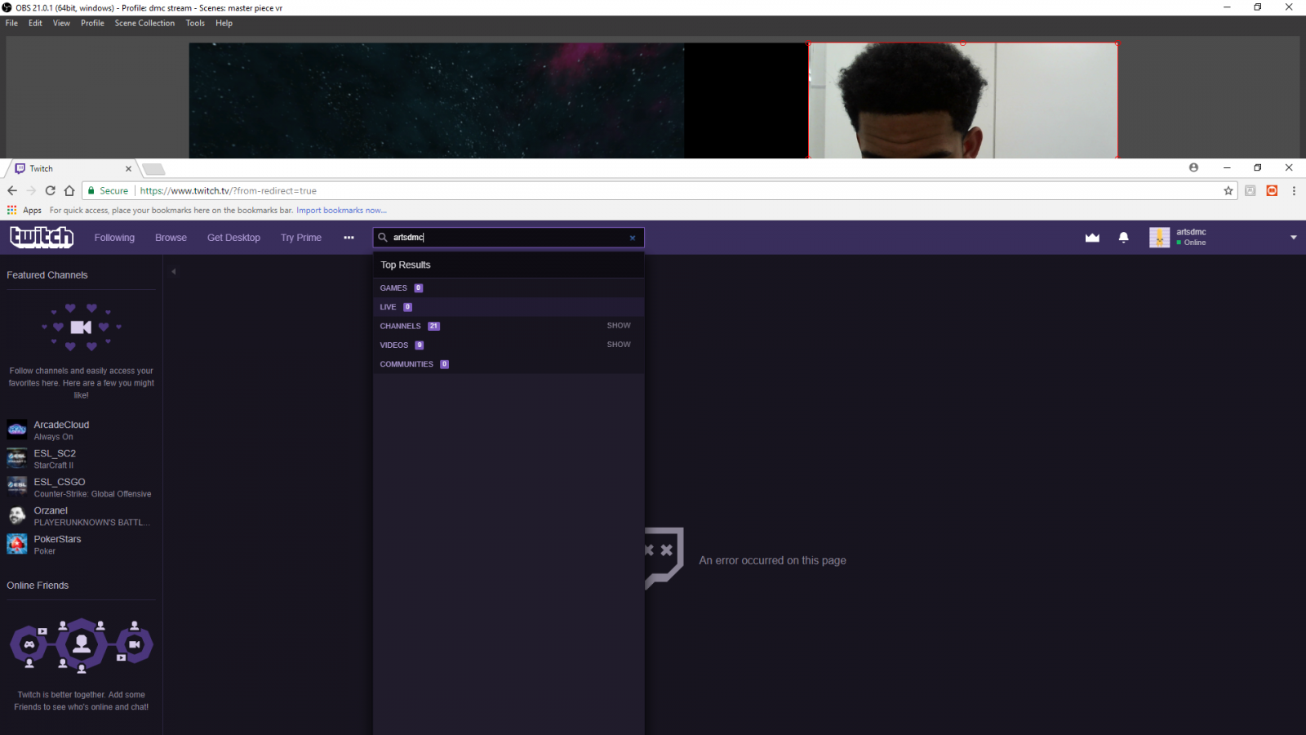This screenshot has width=1306, height=735.
Task: Open the Prime loot crown icon
Action: 1092,238
